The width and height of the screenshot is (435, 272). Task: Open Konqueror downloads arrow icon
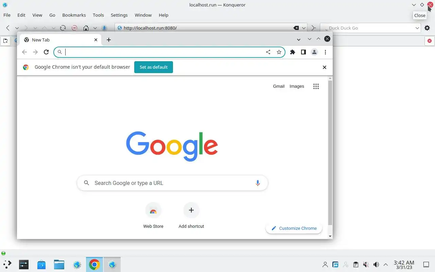point(104,28)
